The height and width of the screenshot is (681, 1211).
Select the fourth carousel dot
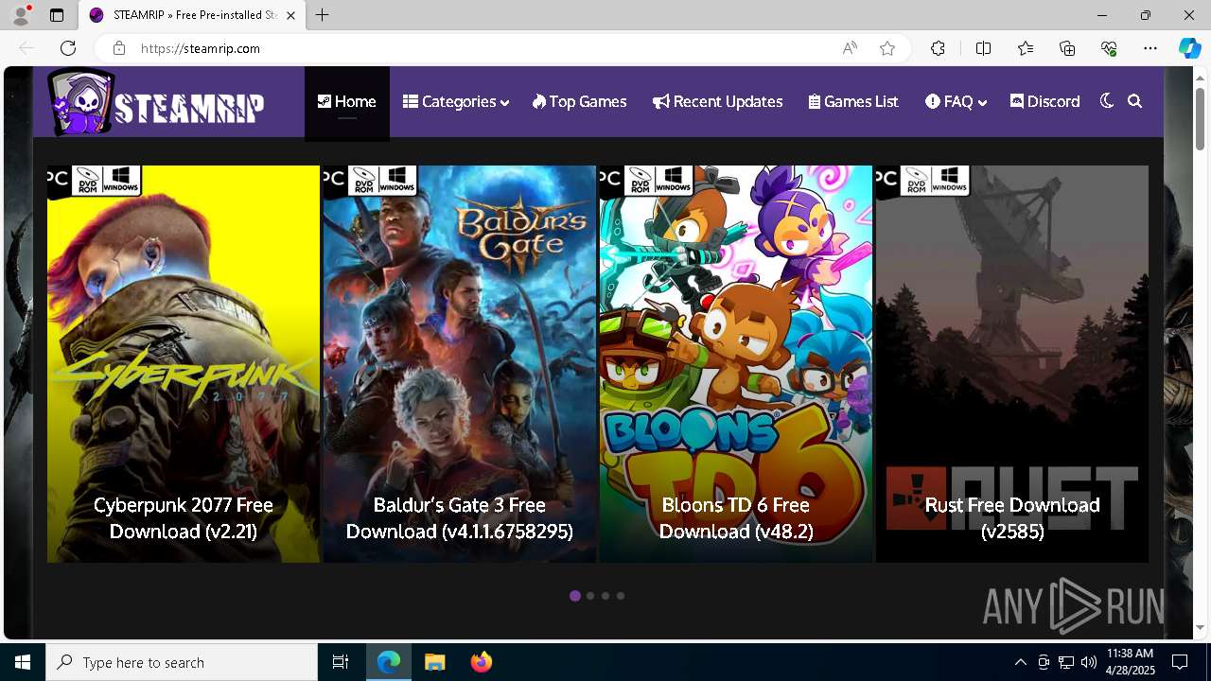pyautogui.click(x=621, y=596)
